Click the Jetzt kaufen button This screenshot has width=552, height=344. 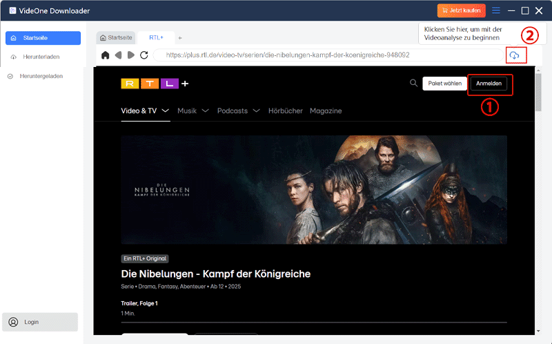point(461,10)
